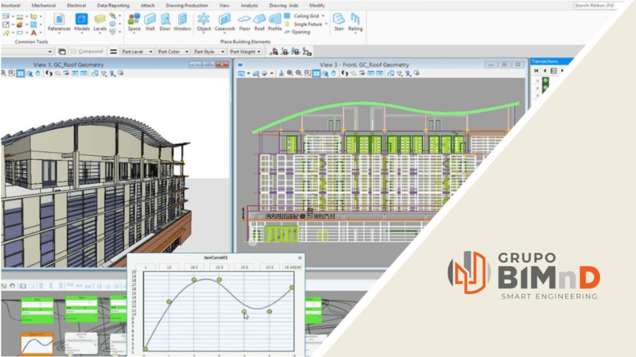Select the Wall tool in ribbon
Viewport: 636px width, 357px height.
[x=150, y=21]
